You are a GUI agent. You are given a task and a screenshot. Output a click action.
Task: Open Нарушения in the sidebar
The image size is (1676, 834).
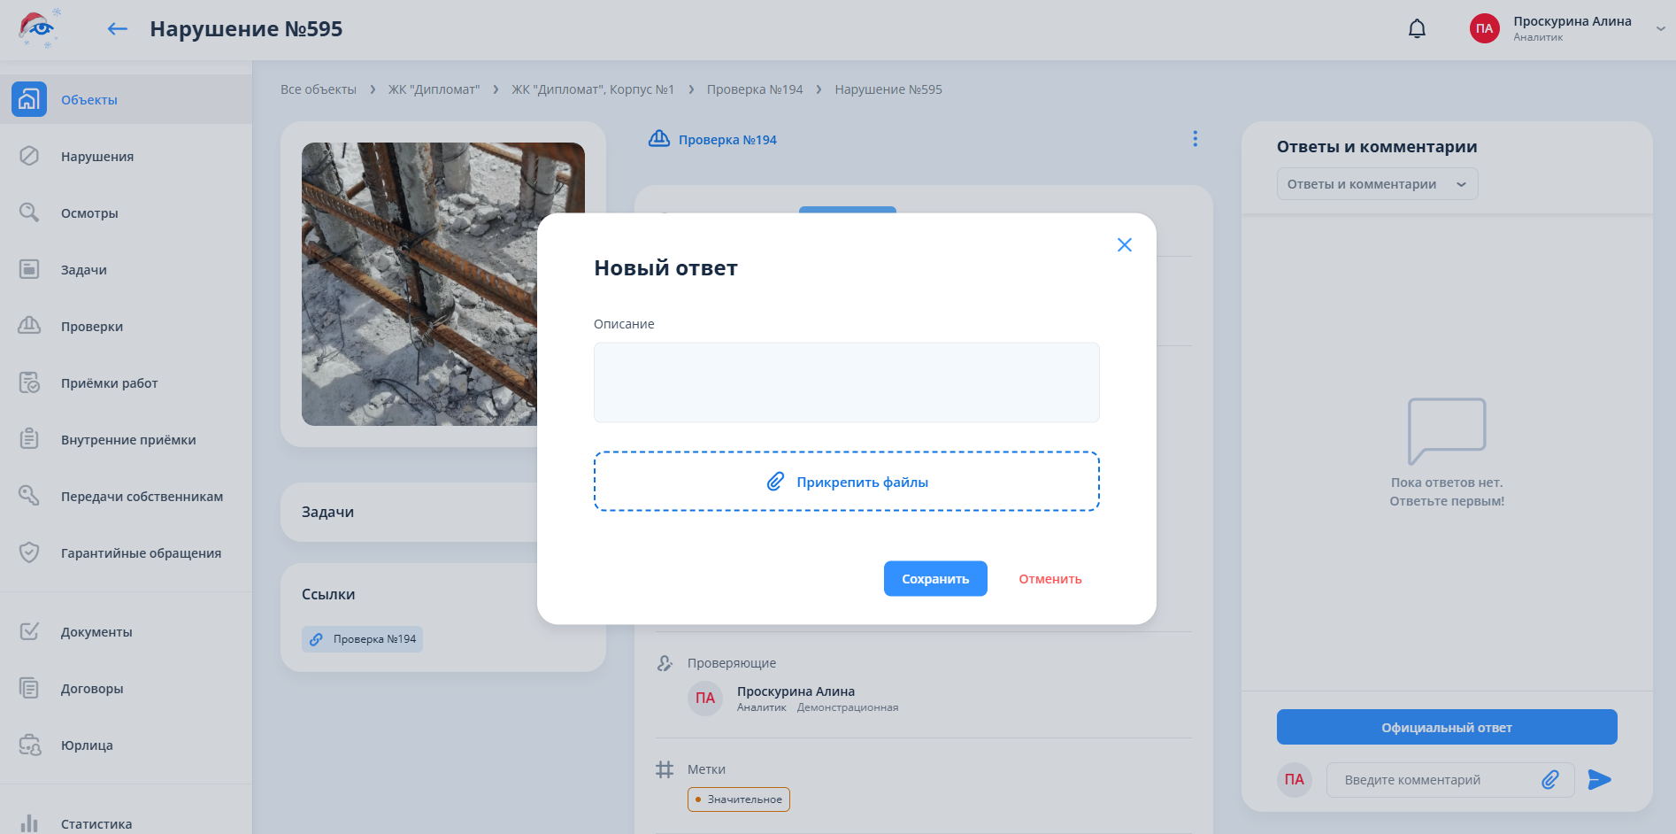[x=97, y=157]
